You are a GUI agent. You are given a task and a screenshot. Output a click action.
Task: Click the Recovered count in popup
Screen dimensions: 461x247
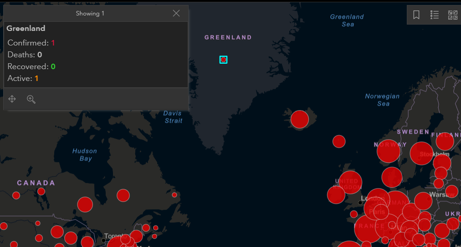click(53, 66)
